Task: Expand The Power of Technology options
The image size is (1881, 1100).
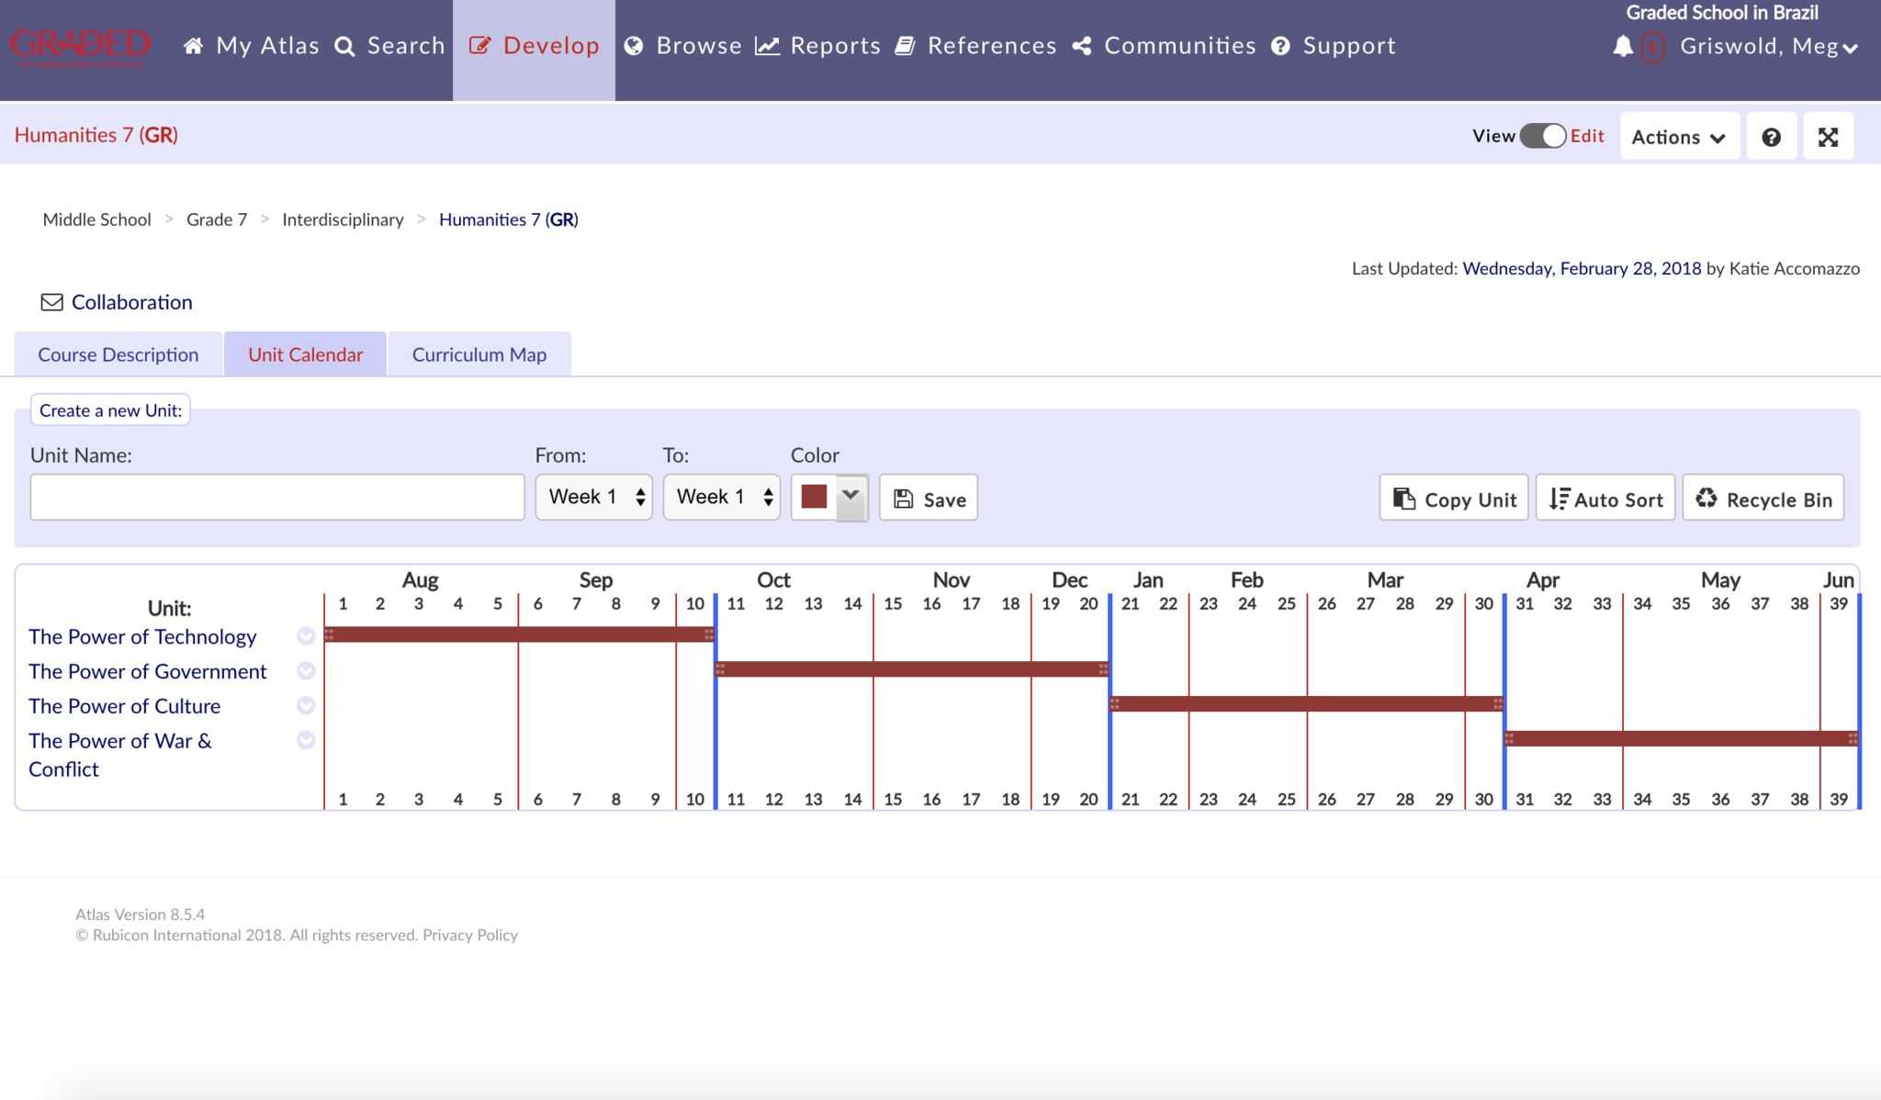Action: 306,636
